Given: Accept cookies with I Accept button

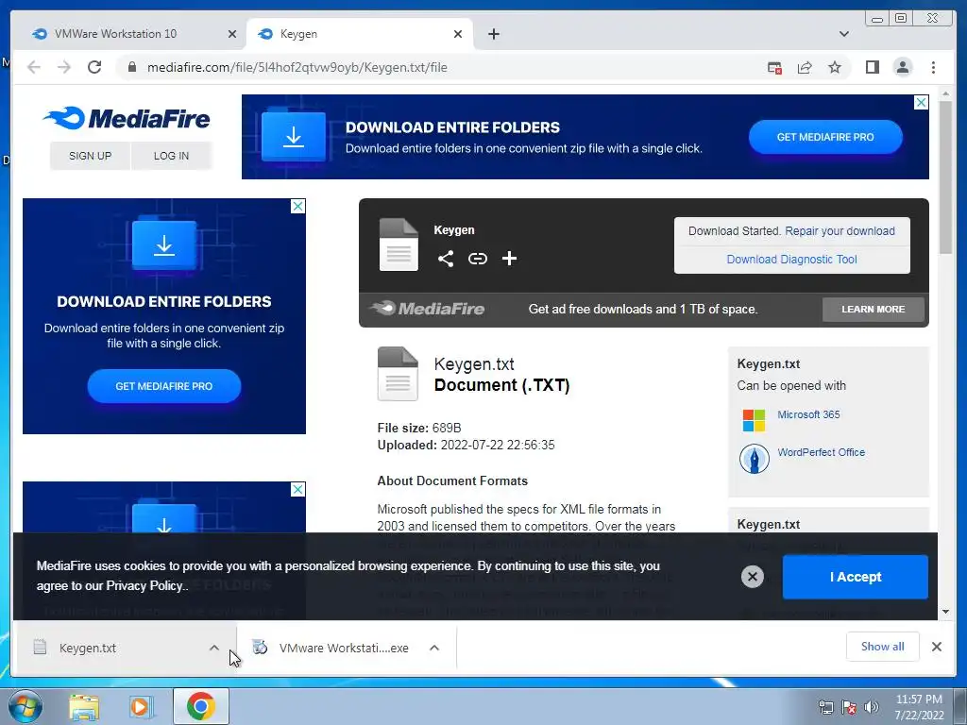Looking at the screenshot, I should coord(856,577).
